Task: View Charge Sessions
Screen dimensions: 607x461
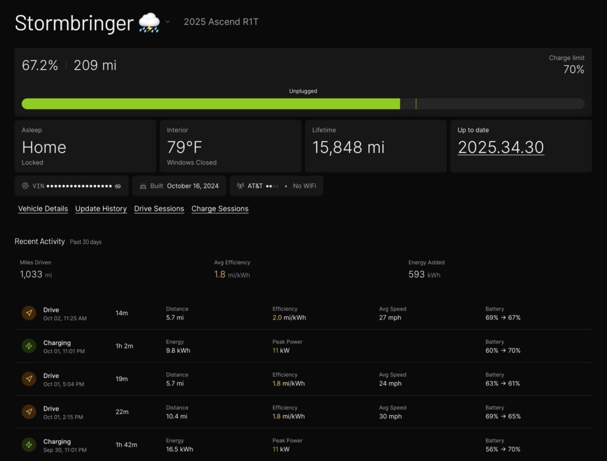Action: tap(220, 209)
